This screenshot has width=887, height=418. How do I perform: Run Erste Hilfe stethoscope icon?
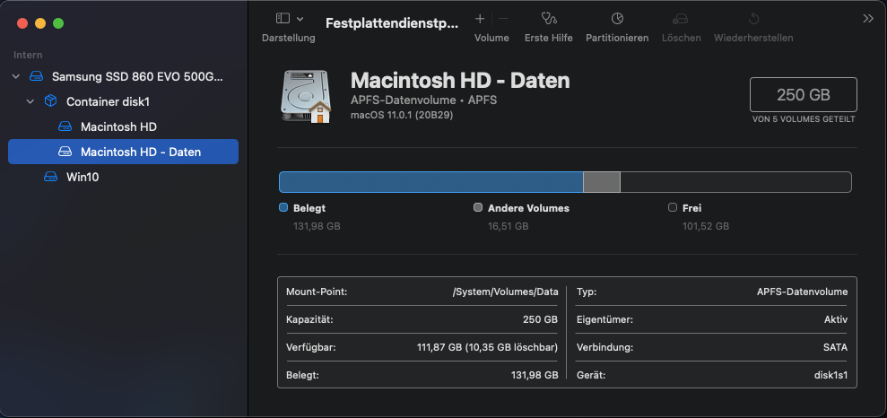[x=549, y=19]
